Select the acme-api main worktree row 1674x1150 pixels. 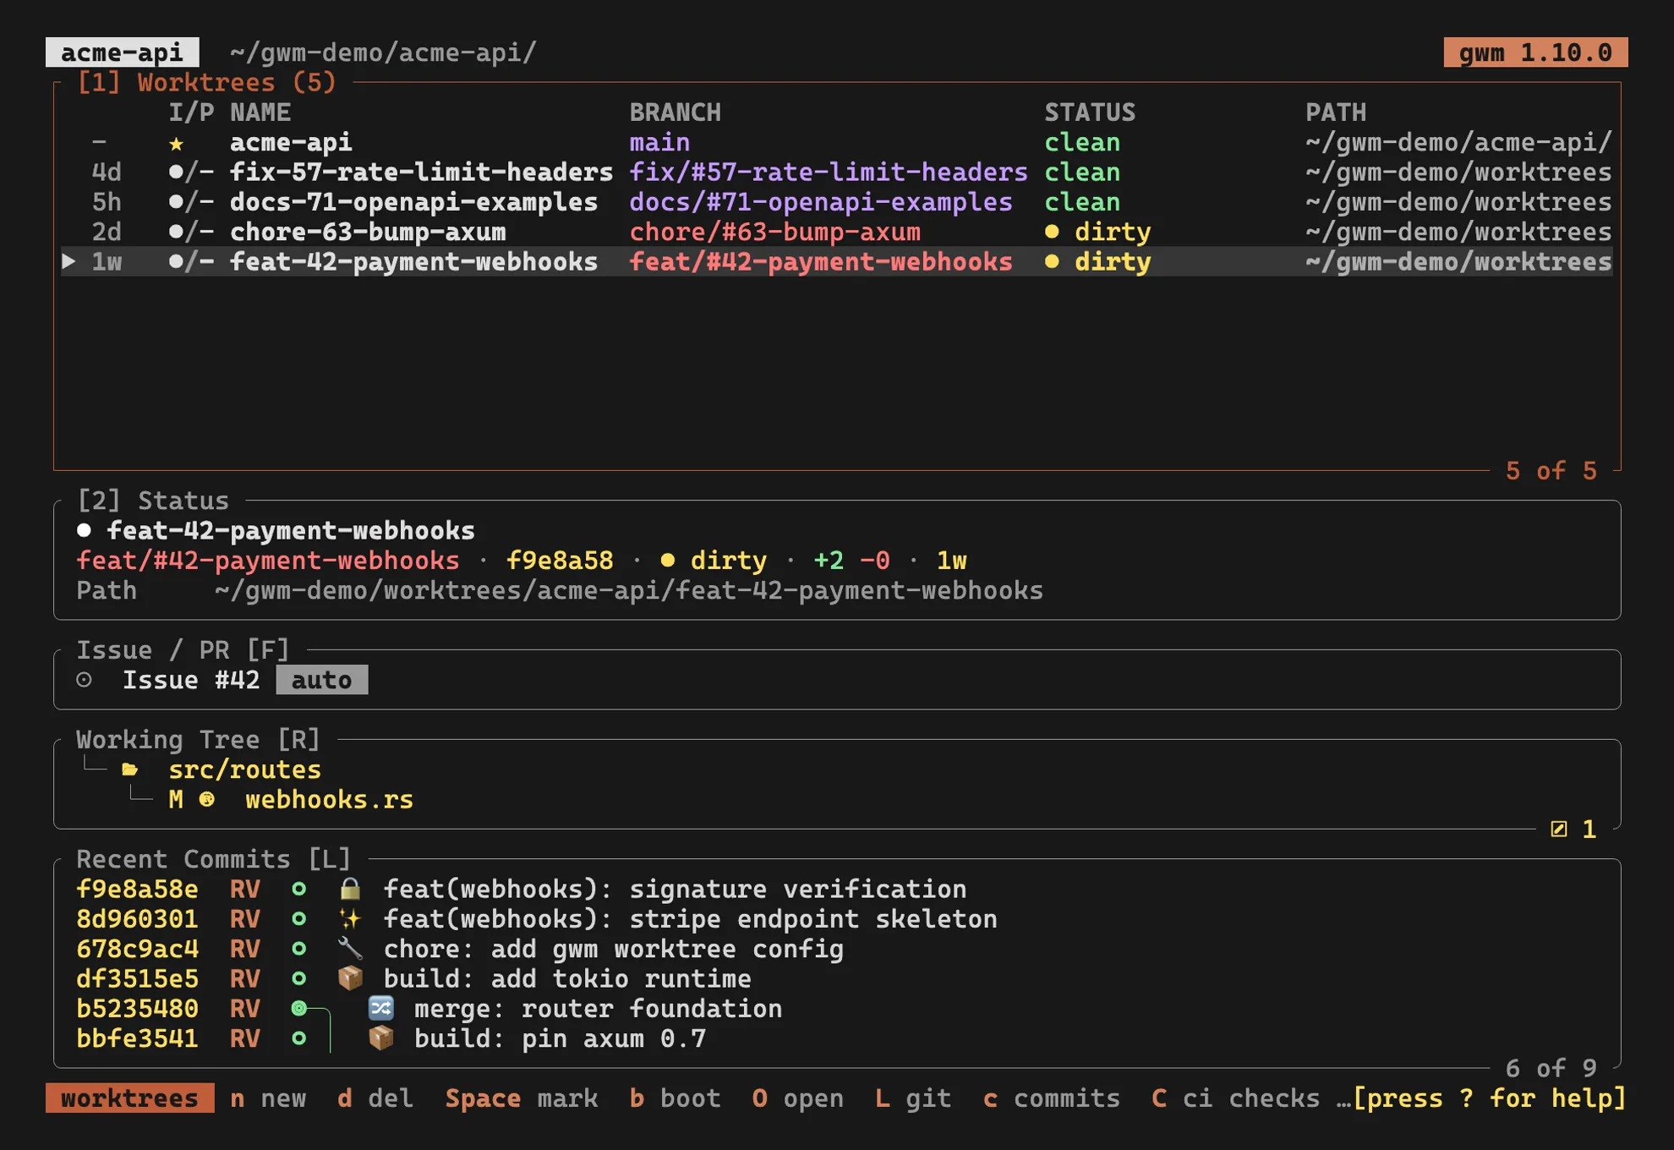point(837,143)
